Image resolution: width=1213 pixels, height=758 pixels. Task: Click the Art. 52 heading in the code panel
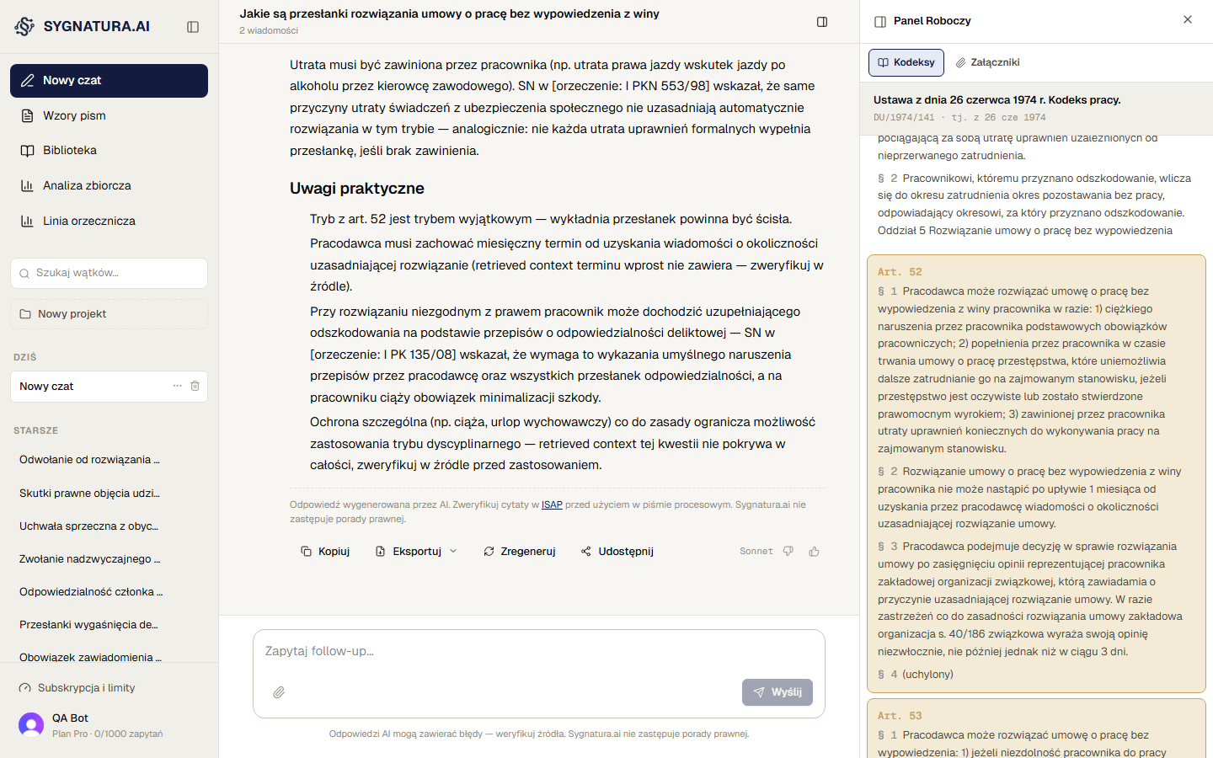point(900,272)
